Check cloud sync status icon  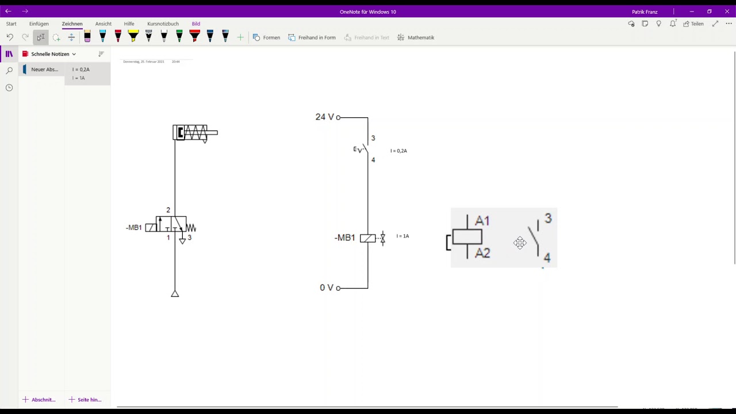coord(631,24)
